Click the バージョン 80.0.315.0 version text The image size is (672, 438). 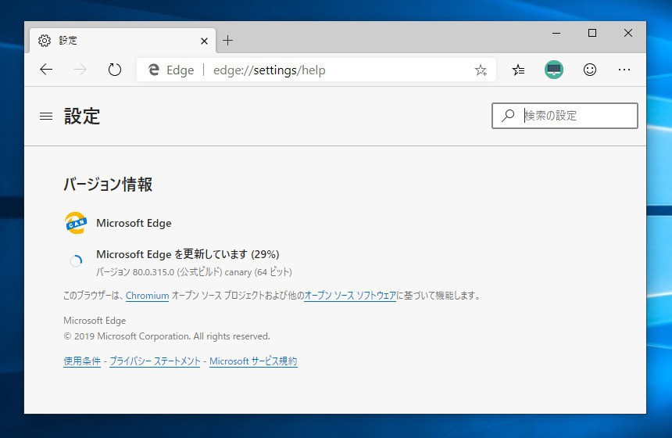(194, 272)
